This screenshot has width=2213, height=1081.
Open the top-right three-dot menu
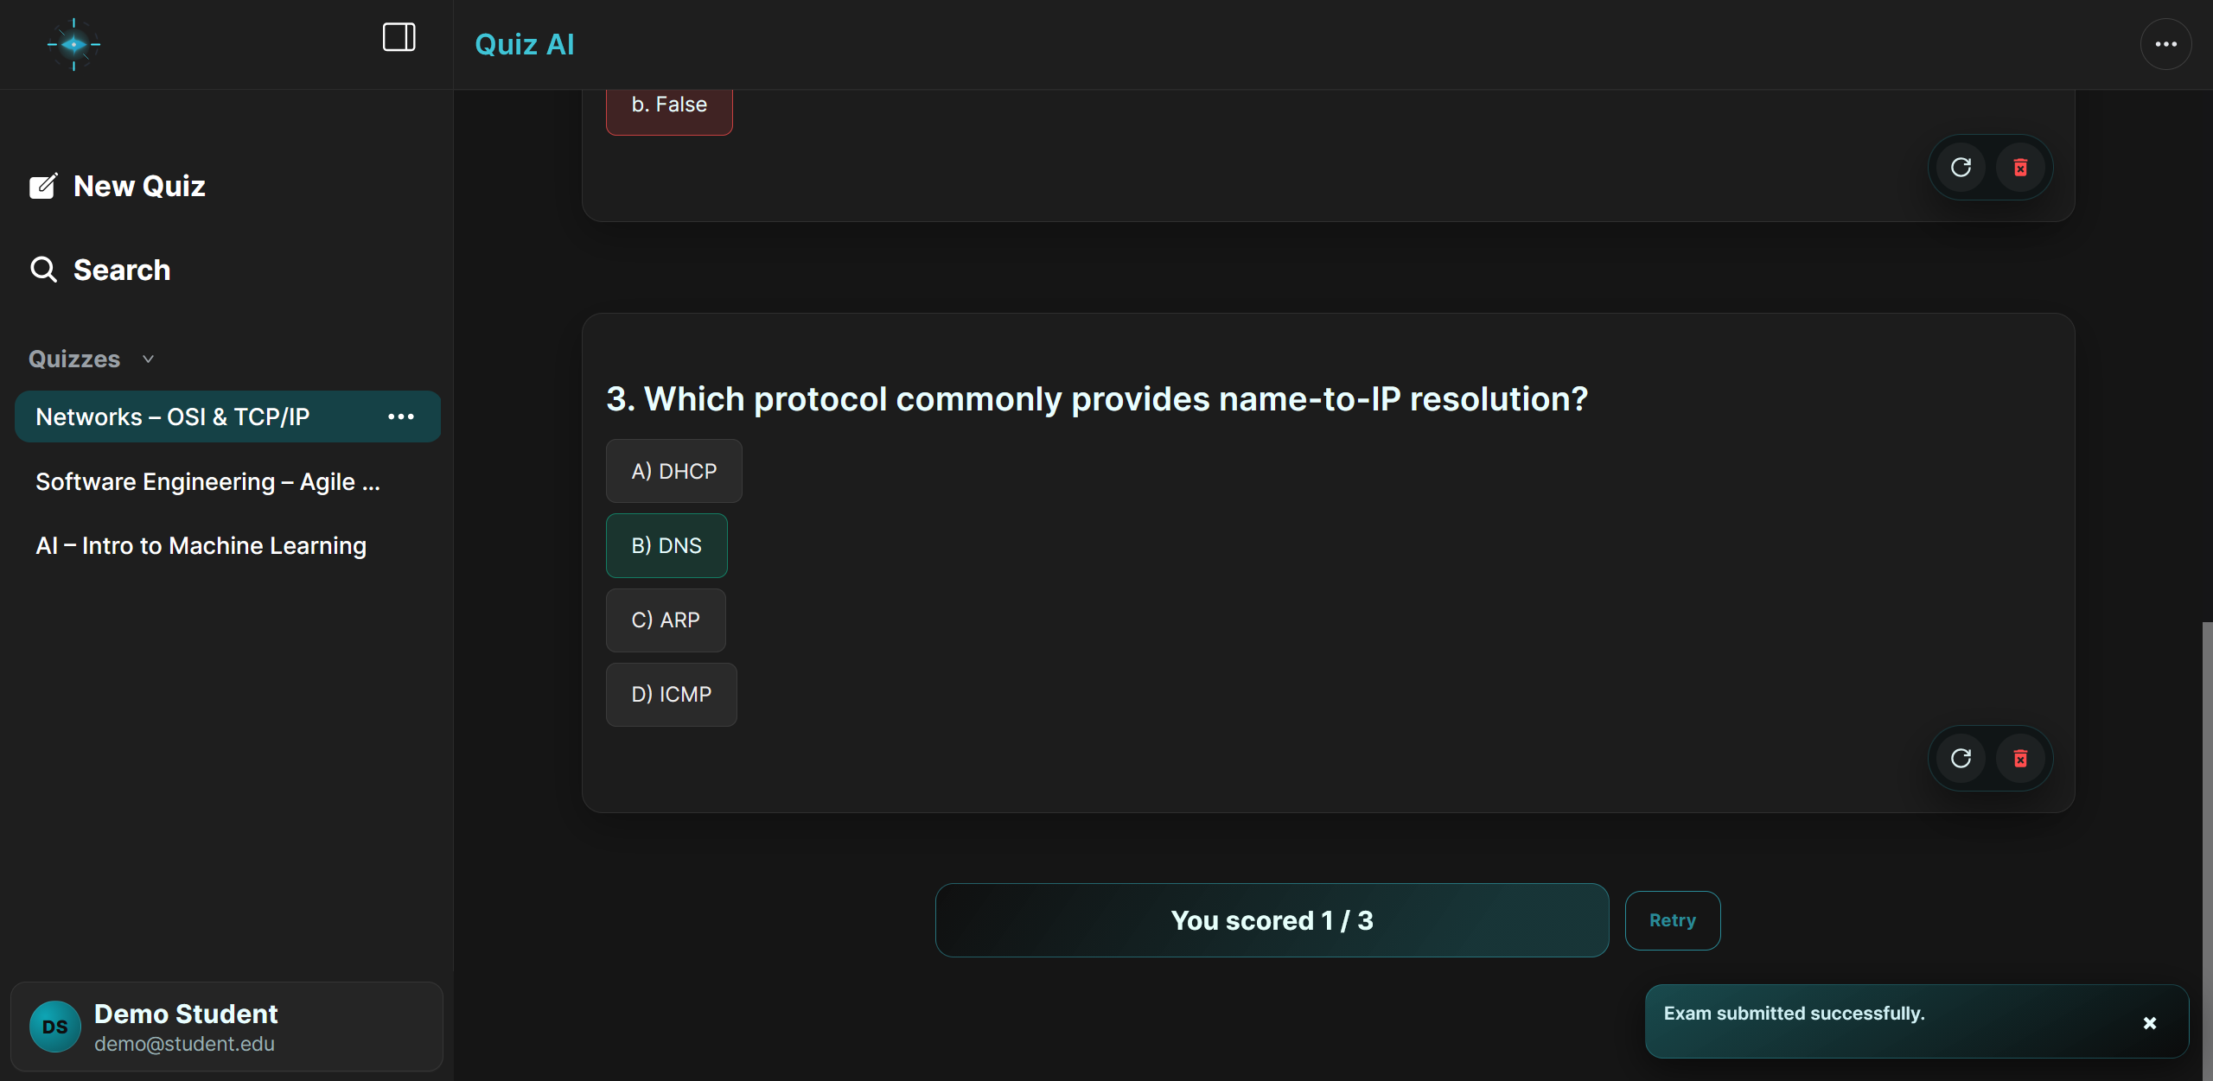tap(2165, 43)
